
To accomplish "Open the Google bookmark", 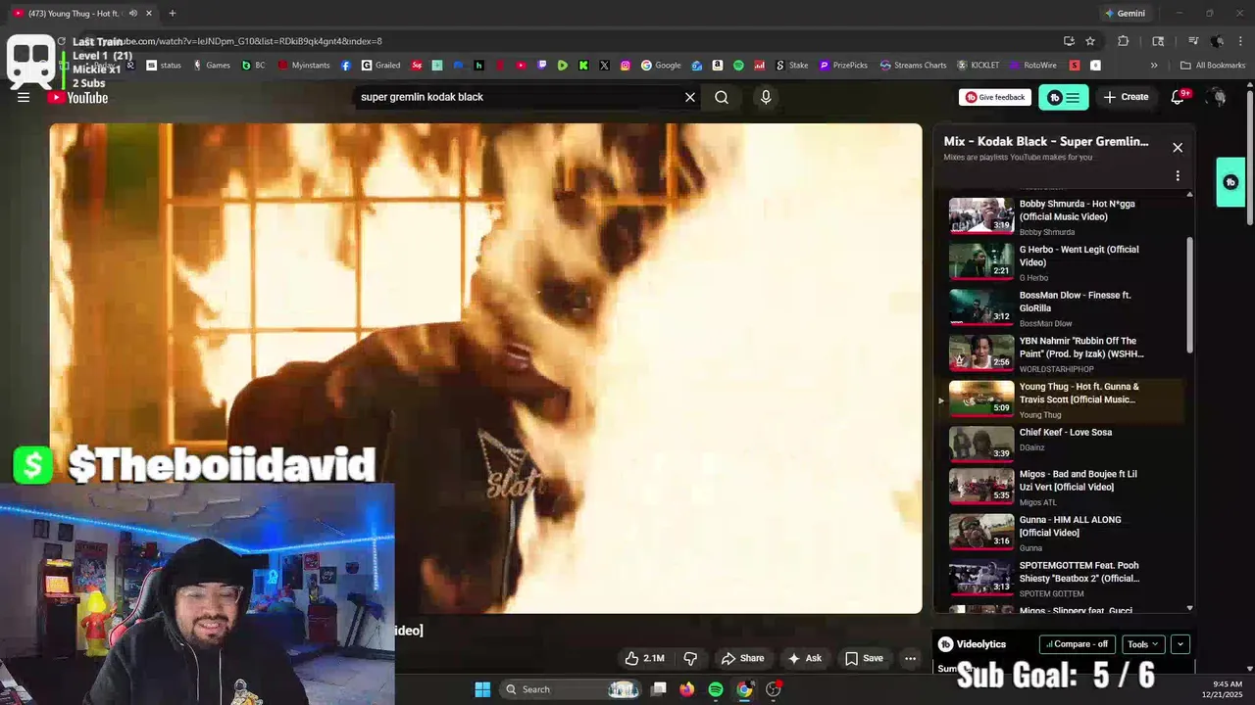I will point(661,66).
